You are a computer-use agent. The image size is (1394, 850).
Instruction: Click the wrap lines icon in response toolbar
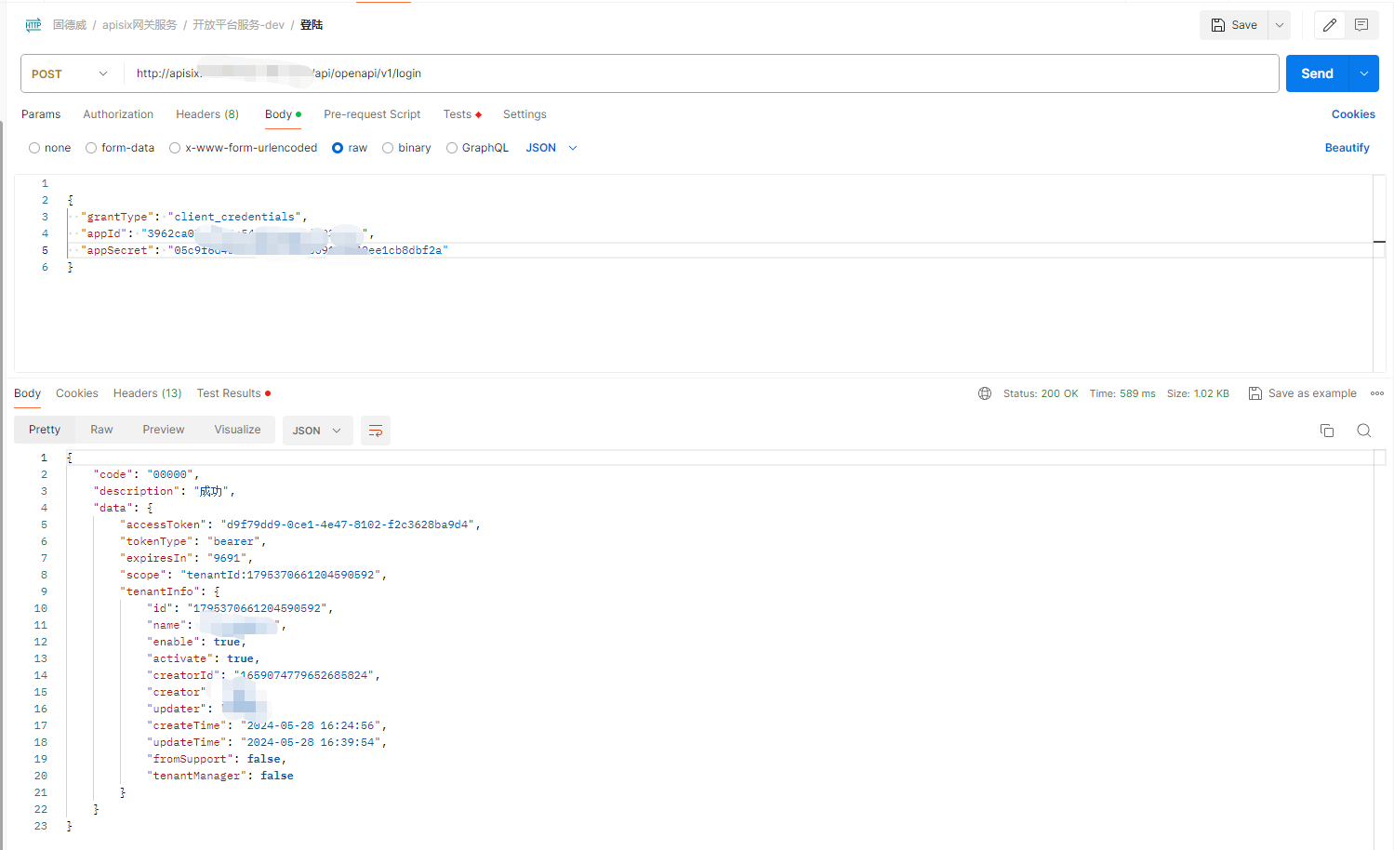coord(376,431)
